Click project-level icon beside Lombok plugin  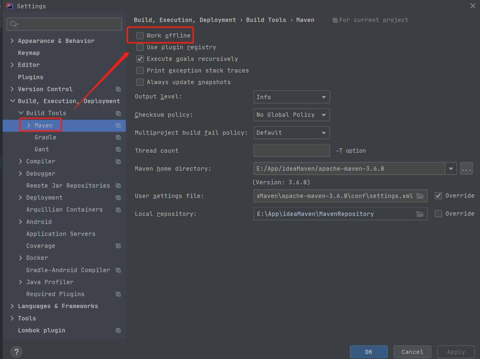click(118, 330)
